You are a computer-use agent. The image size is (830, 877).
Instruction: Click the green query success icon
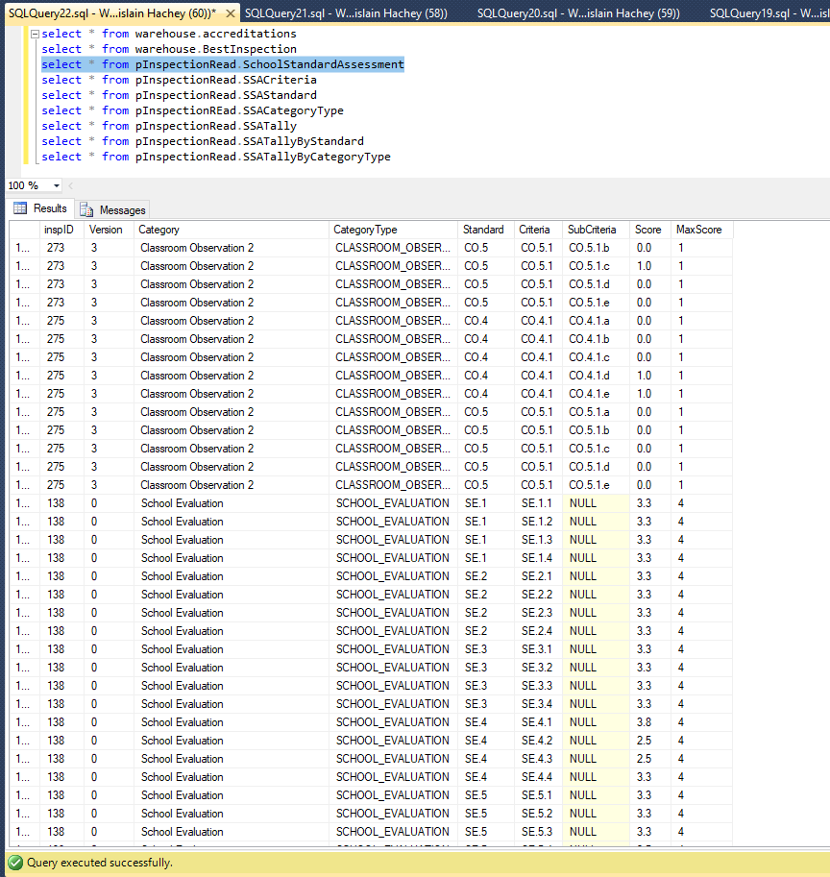pos(14,863)
